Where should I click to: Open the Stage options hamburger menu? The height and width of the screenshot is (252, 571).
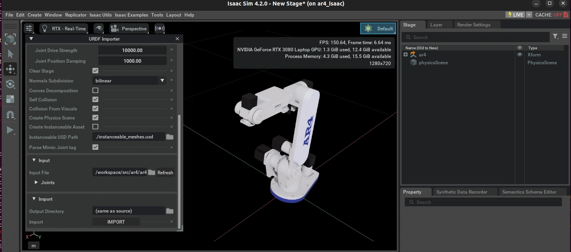tap(565, 36)
